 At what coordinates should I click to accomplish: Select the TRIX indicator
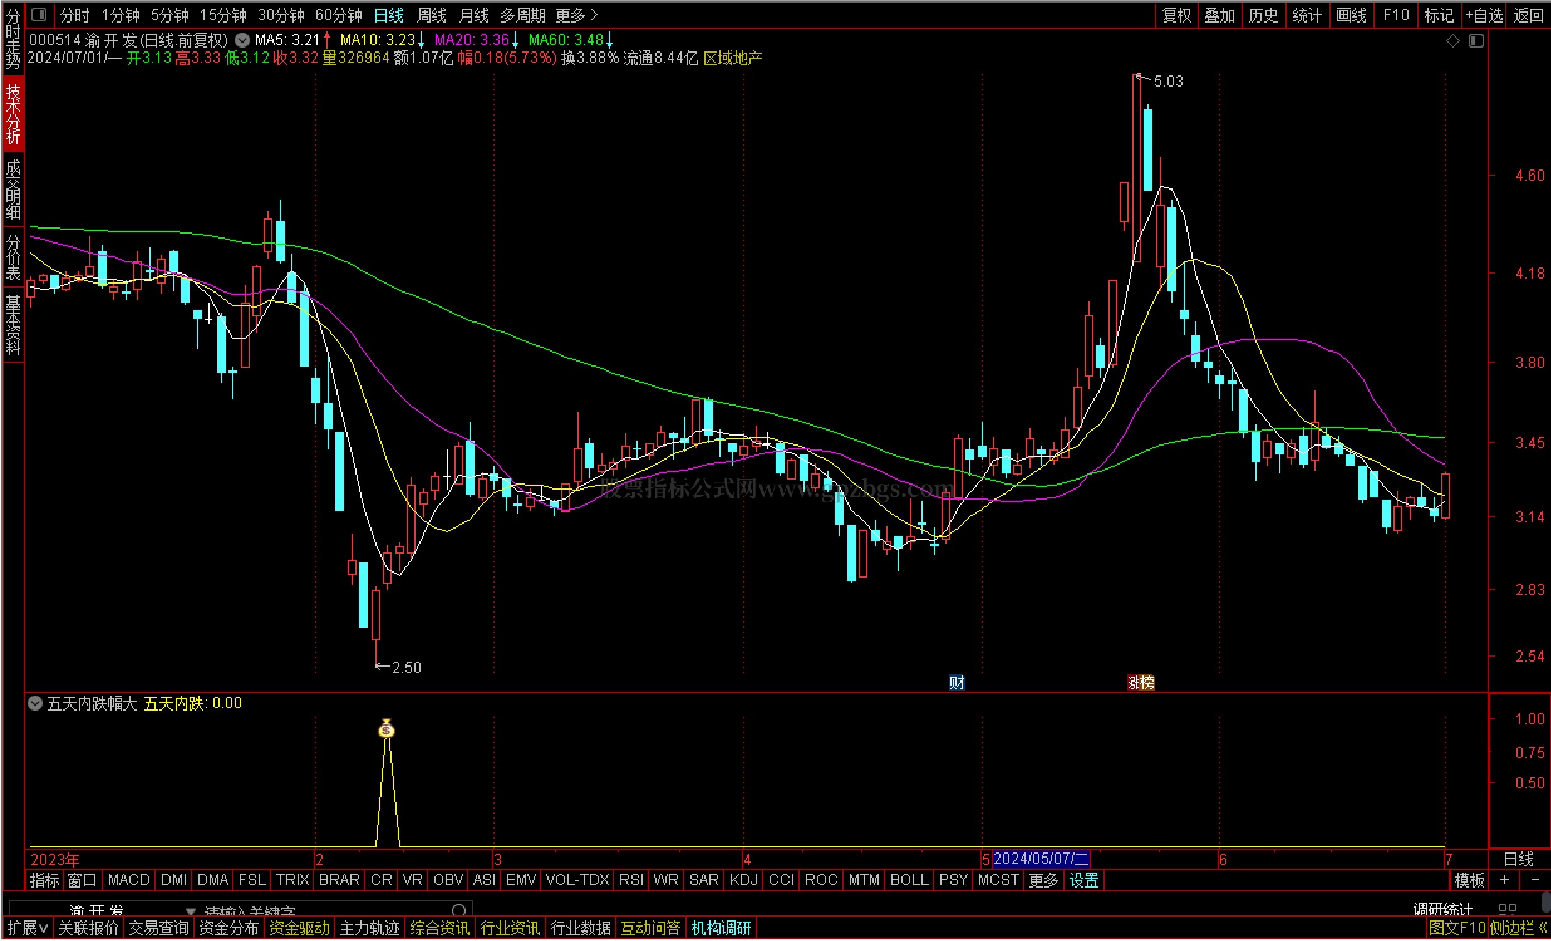click(x=292, y=879)
